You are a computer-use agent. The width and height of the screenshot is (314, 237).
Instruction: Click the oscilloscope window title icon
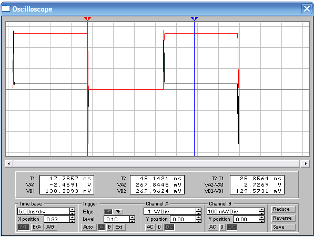tap(6, 8)
